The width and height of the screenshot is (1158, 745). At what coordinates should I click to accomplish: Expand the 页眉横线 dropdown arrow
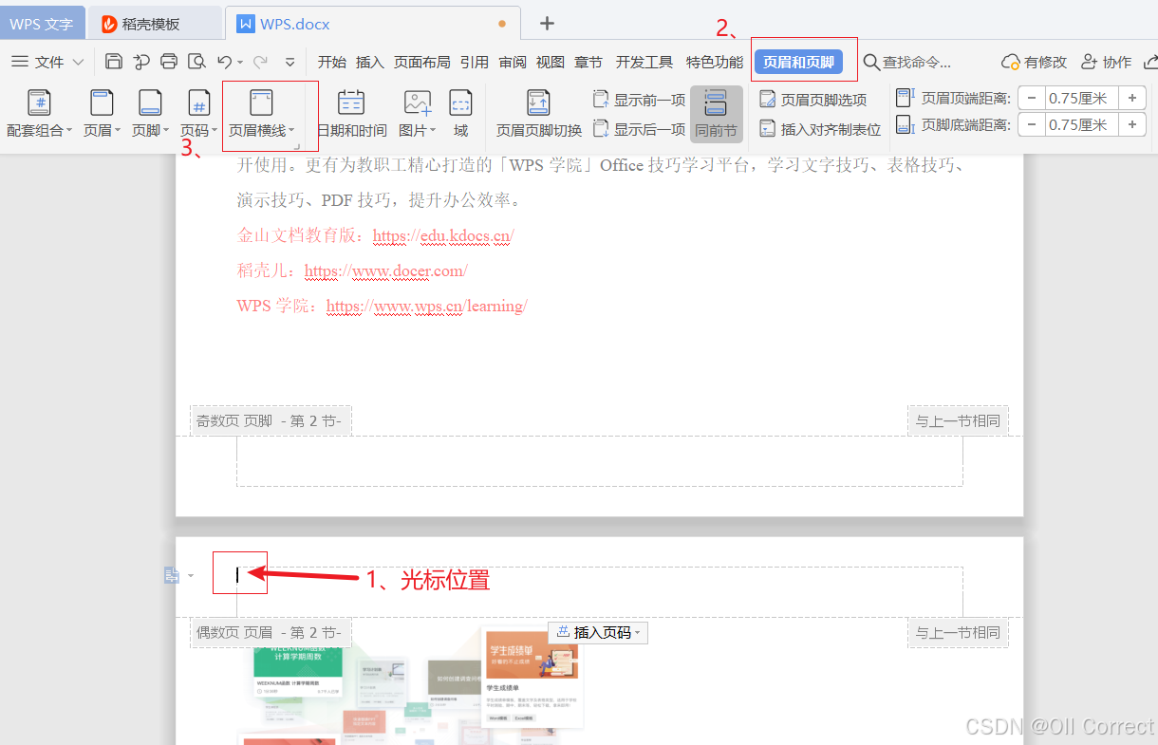(x=292, y=131)
